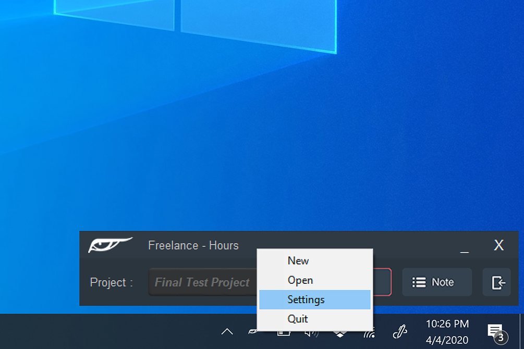The height and width of the screenshot is (349, 524).
Task: Click the Note button text
Action: (443, 282)
